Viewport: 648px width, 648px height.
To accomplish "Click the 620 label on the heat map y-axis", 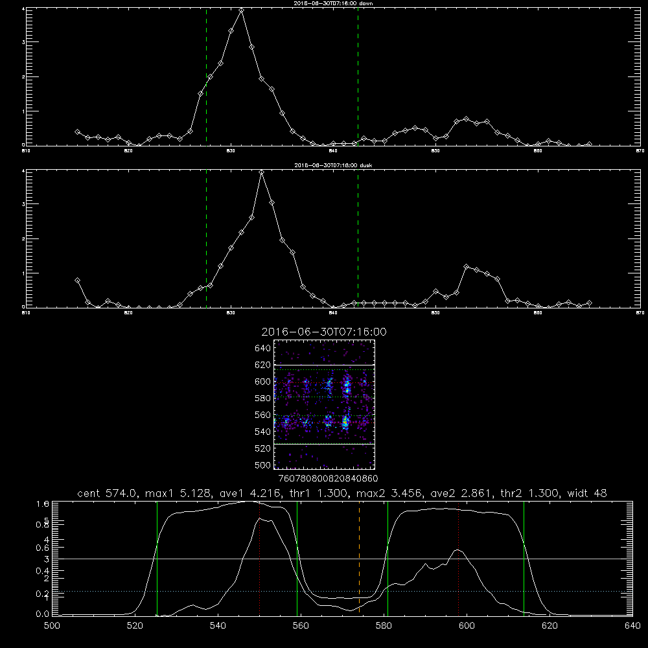I will pos(263,365).
